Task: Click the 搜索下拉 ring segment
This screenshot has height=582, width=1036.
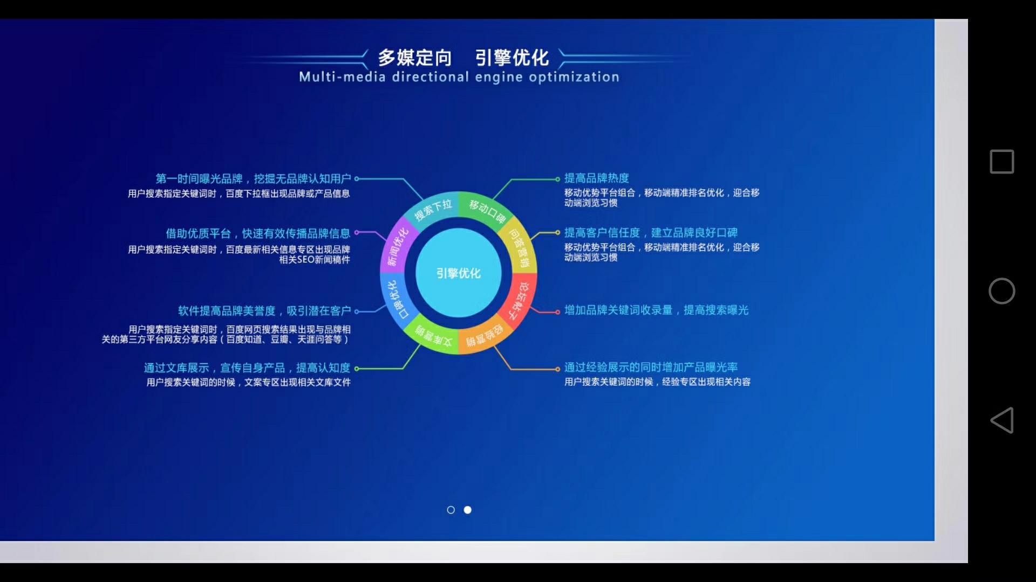Action: click(x=433, y=209)
